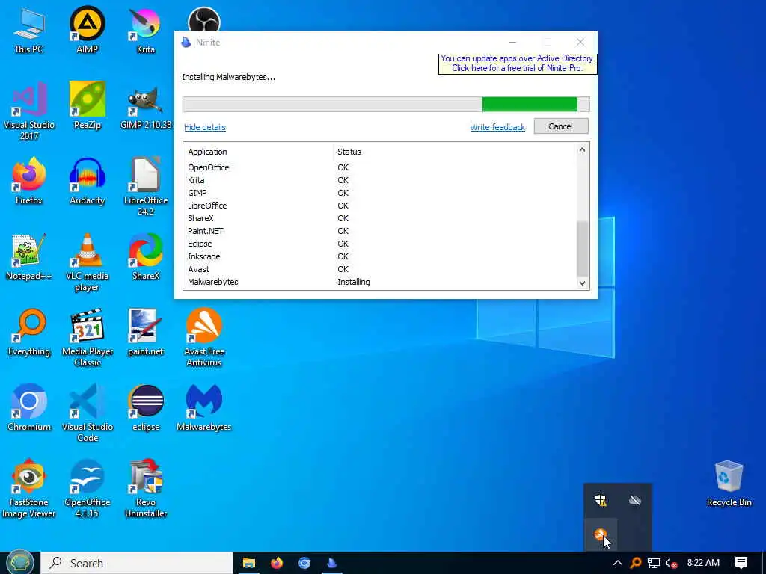Select the Revo Uninstaller shortcut

click(146, 489)
